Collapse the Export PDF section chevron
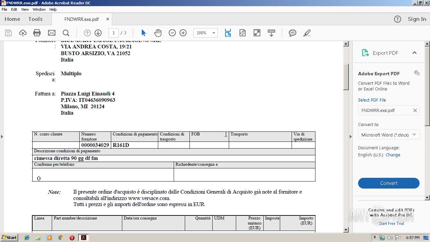Viewport: 430px width, 242px height. point(414,53)
